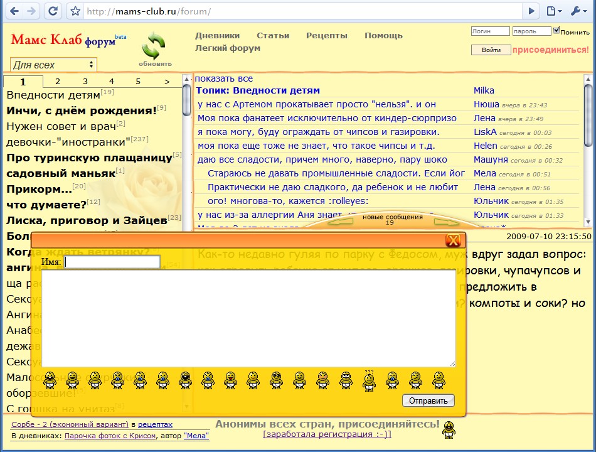This screenshot has width=596, height=452.
Task: Select the smiley with a pacifier
Action: [162, 380]
